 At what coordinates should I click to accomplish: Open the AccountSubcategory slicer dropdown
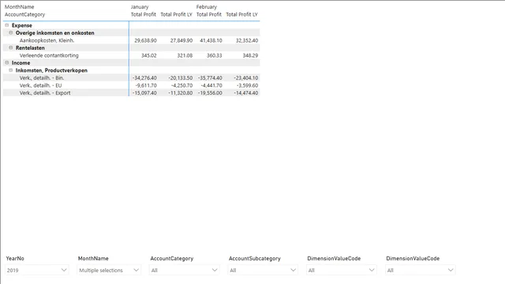(x=263, y=270)
